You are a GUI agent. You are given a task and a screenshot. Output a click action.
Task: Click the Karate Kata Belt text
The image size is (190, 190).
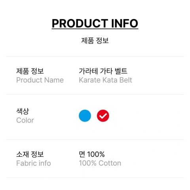pyautogui.click(x=105, y=80)
